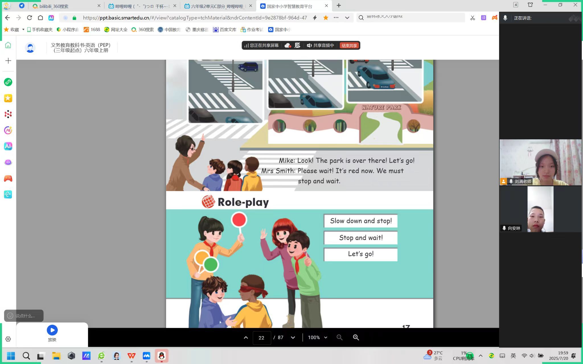The width and height of the screenshot is (583, 364).
Task: Click the plus icon in left sidebar
Action: pos(8,61)
